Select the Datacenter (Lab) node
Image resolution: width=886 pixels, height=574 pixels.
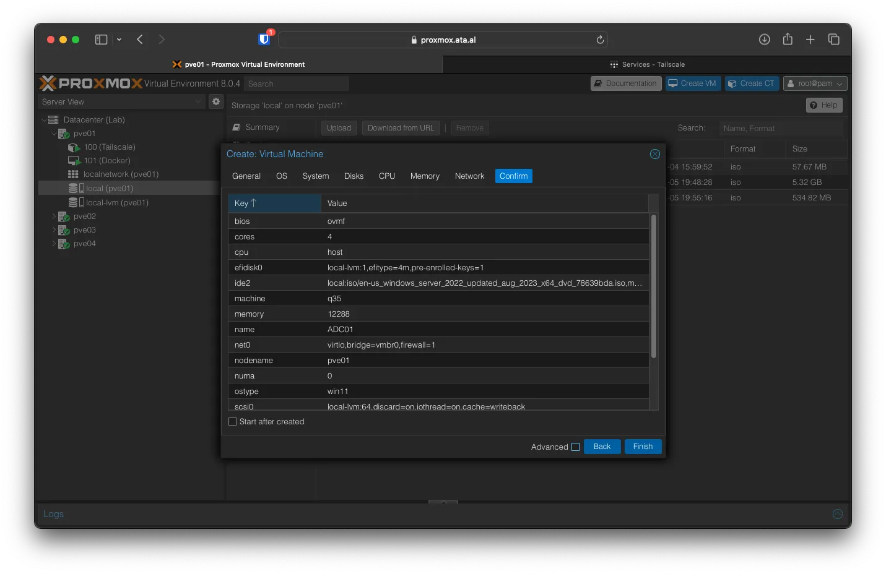[94, 120]
